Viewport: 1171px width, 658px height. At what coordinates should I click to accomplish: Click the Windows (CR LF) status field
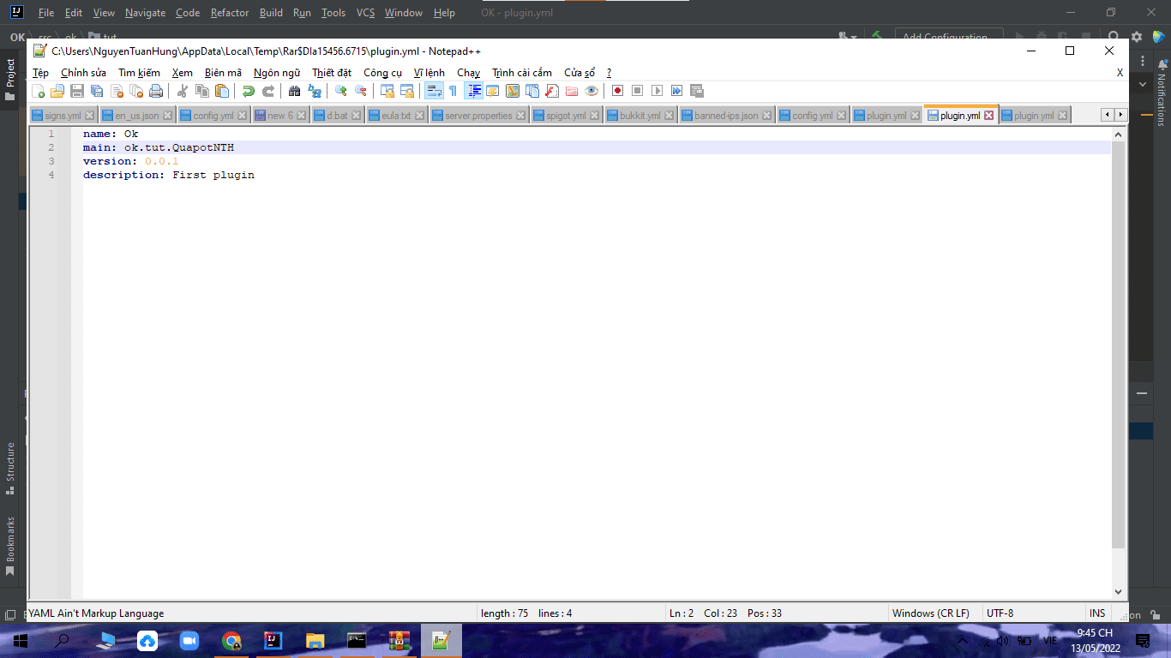point(930,613)
